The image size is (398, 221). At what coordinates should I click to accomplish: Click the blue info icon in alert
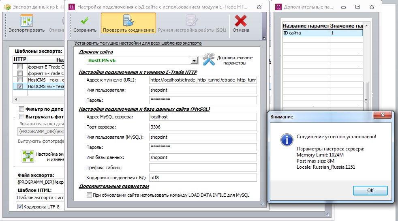287,140
